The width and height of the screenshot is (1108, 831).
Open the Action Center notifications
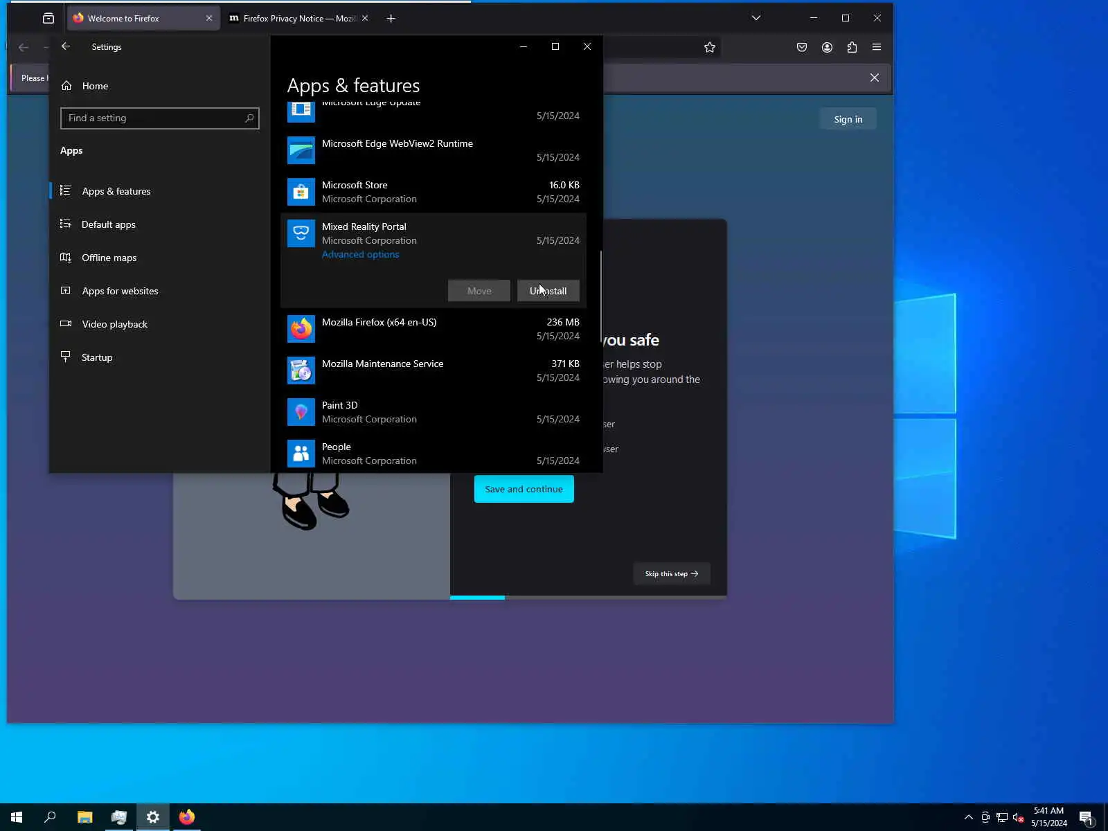1087,817
